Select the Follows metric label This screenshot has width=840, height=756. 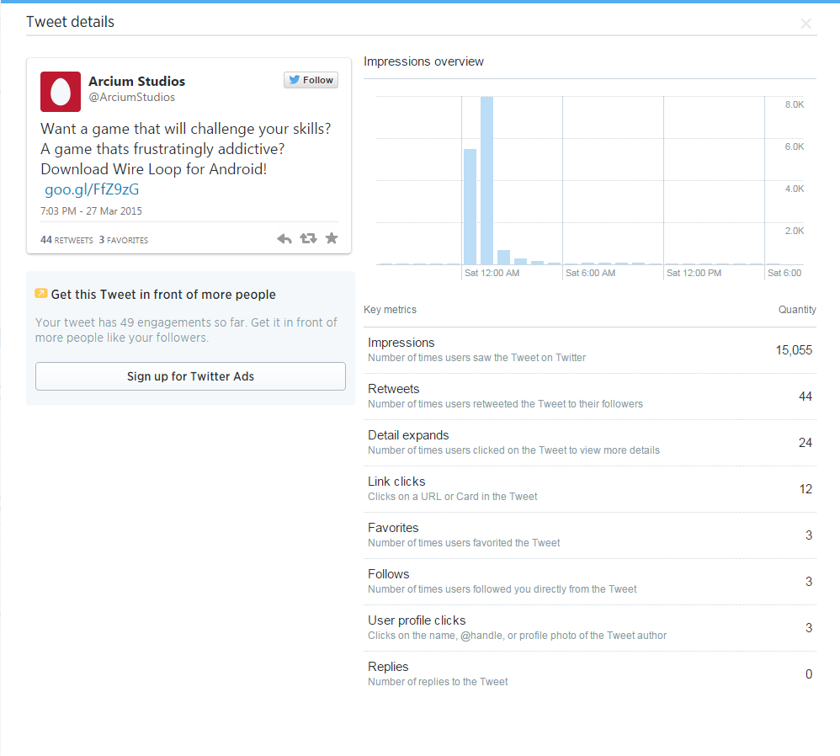pyautogui.click(x=388, y=574)
